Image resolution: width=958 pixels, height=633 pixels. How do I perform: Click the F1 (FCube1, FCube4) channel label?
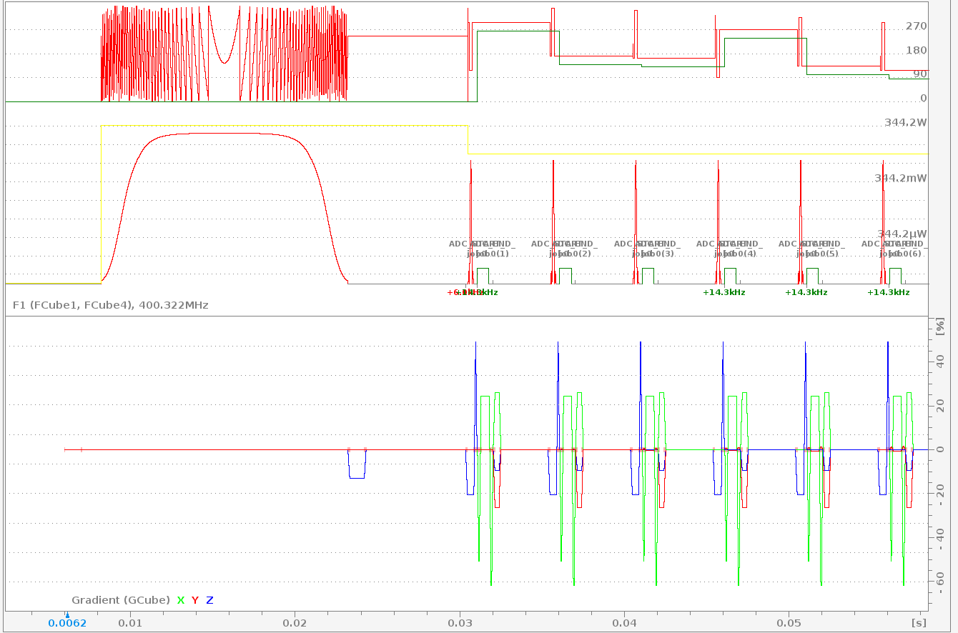pyautogui.click(x=111, y=305)
